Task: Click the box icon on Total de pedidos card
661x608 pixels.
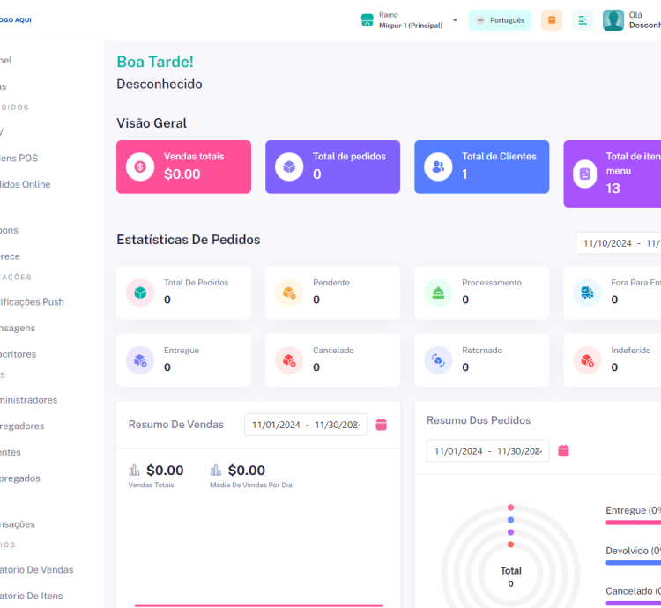Action: 289,167
